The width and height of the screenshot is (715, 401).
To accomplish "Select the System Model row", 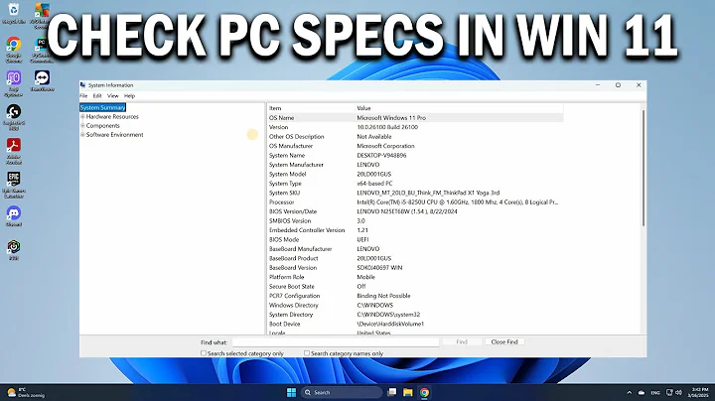I will (x=415, y=174).
